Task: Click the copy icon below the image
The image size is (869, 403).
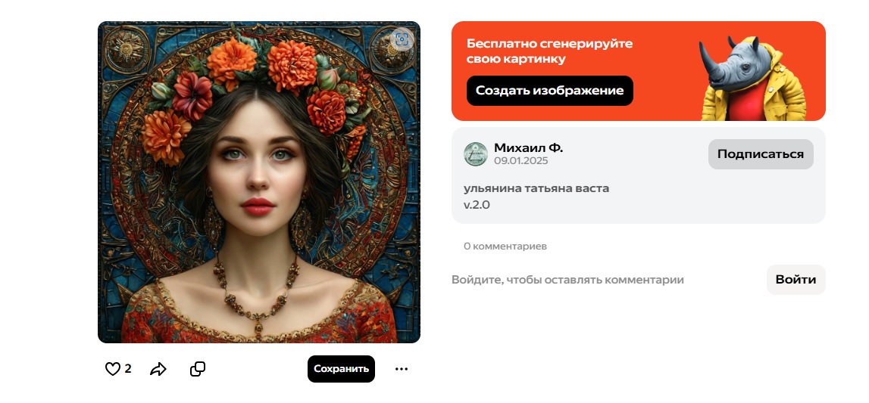Action: pyautogui.click(x=198, y=369)
